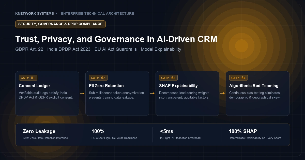Click the Continuous bias testing description
This screenshot has width=305, height=160.
[255, 95]
